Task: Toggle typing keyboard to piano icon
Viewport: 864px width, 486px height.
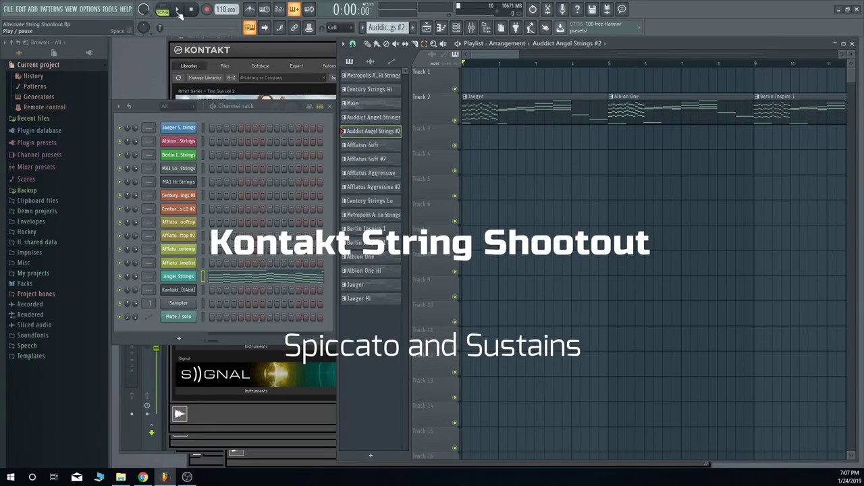Action: [x=250, y=28]
